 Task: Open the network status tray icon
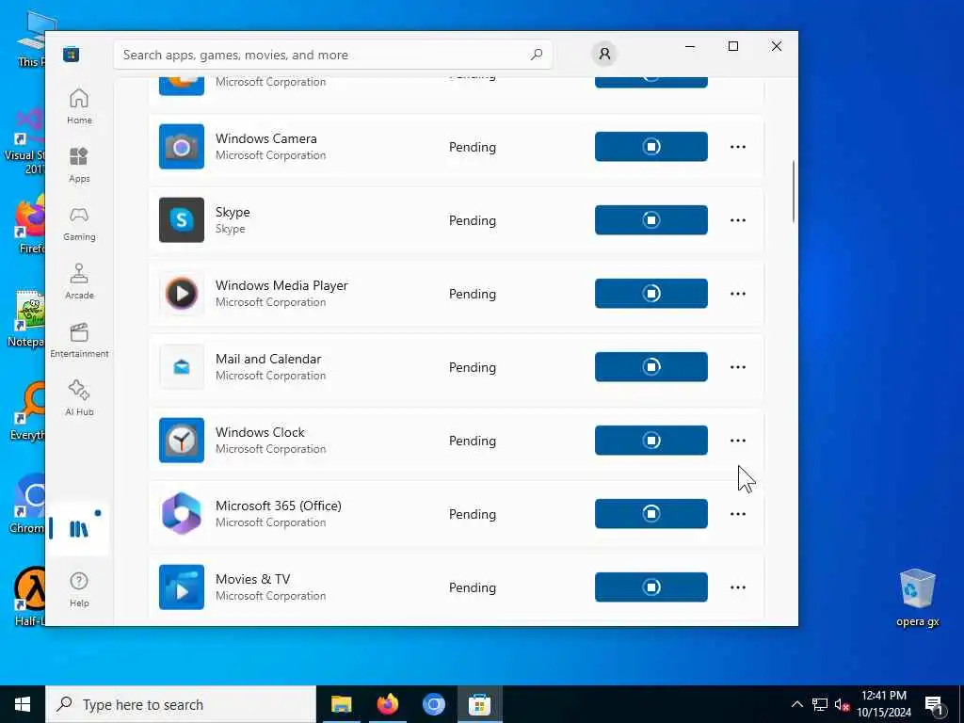pos(820,704)
